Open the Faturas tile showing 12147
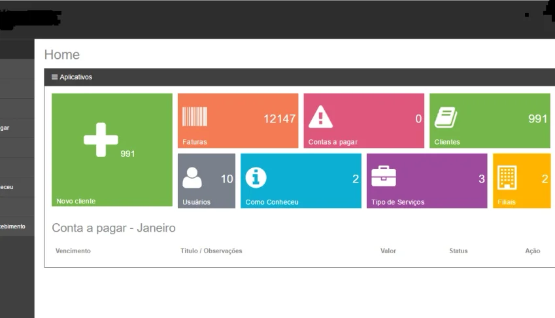555x318 pixels. tap(238, 121)
